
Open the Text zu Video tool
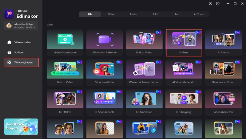point(65,72)
